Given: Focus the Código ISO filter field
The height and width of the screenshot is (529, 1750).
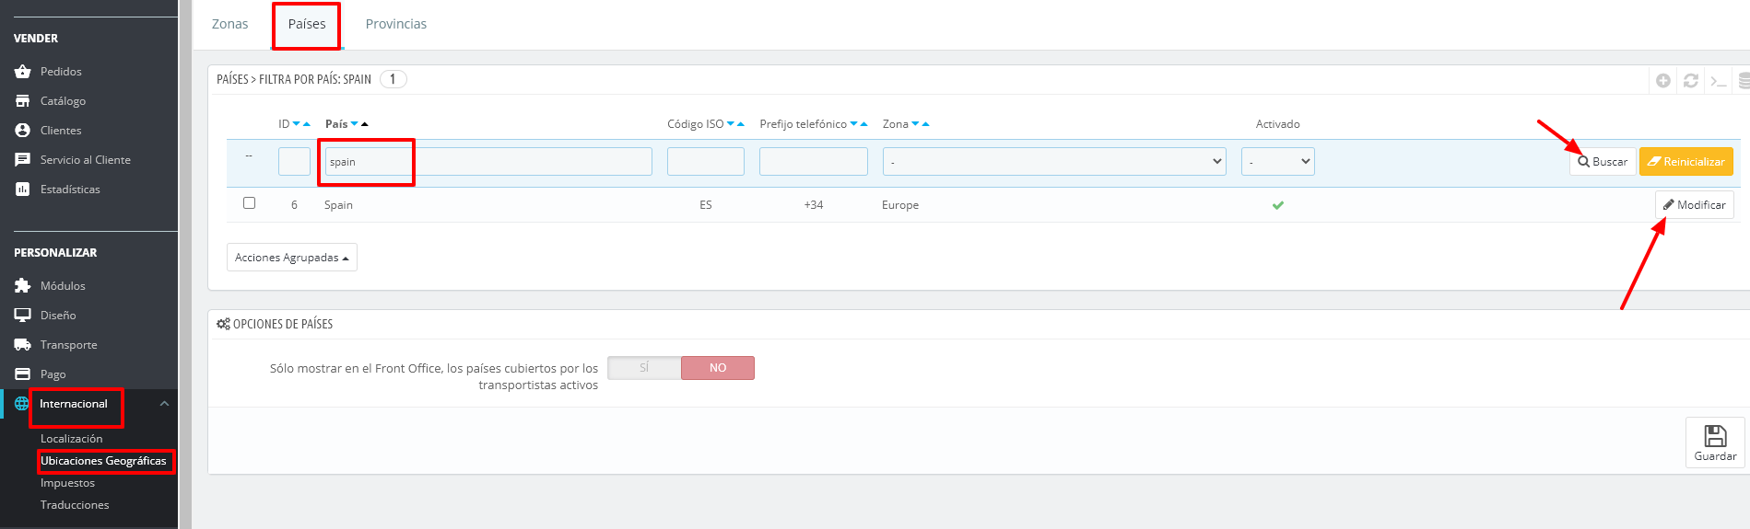Looking at the screenshot, I should pyautogui.click(x=706, y=162).
